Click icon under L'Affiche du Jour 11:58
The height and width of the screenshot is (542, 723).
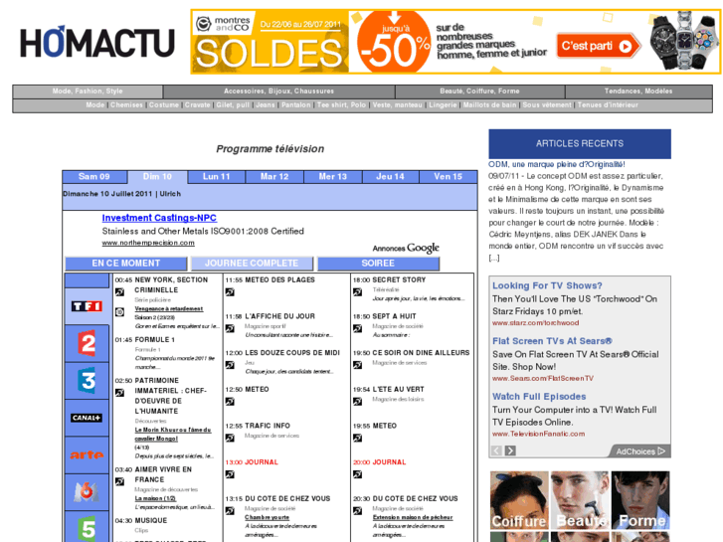click(x=230, y=328)
